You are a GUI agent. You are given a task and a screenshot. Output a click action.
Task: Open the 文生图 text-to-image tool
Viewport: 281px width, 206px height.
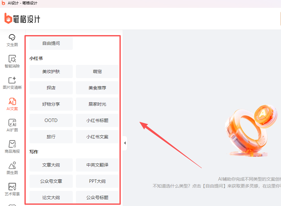pyautogui.click(x=12, y=40)
